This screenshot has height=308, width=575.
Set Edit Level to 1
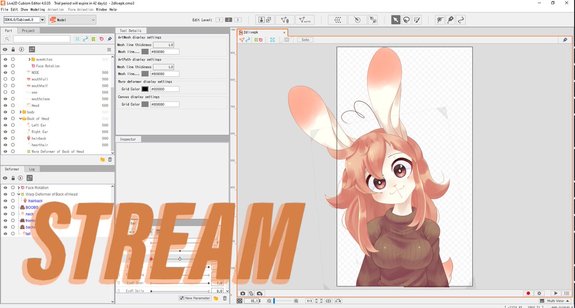click(219, 20)
